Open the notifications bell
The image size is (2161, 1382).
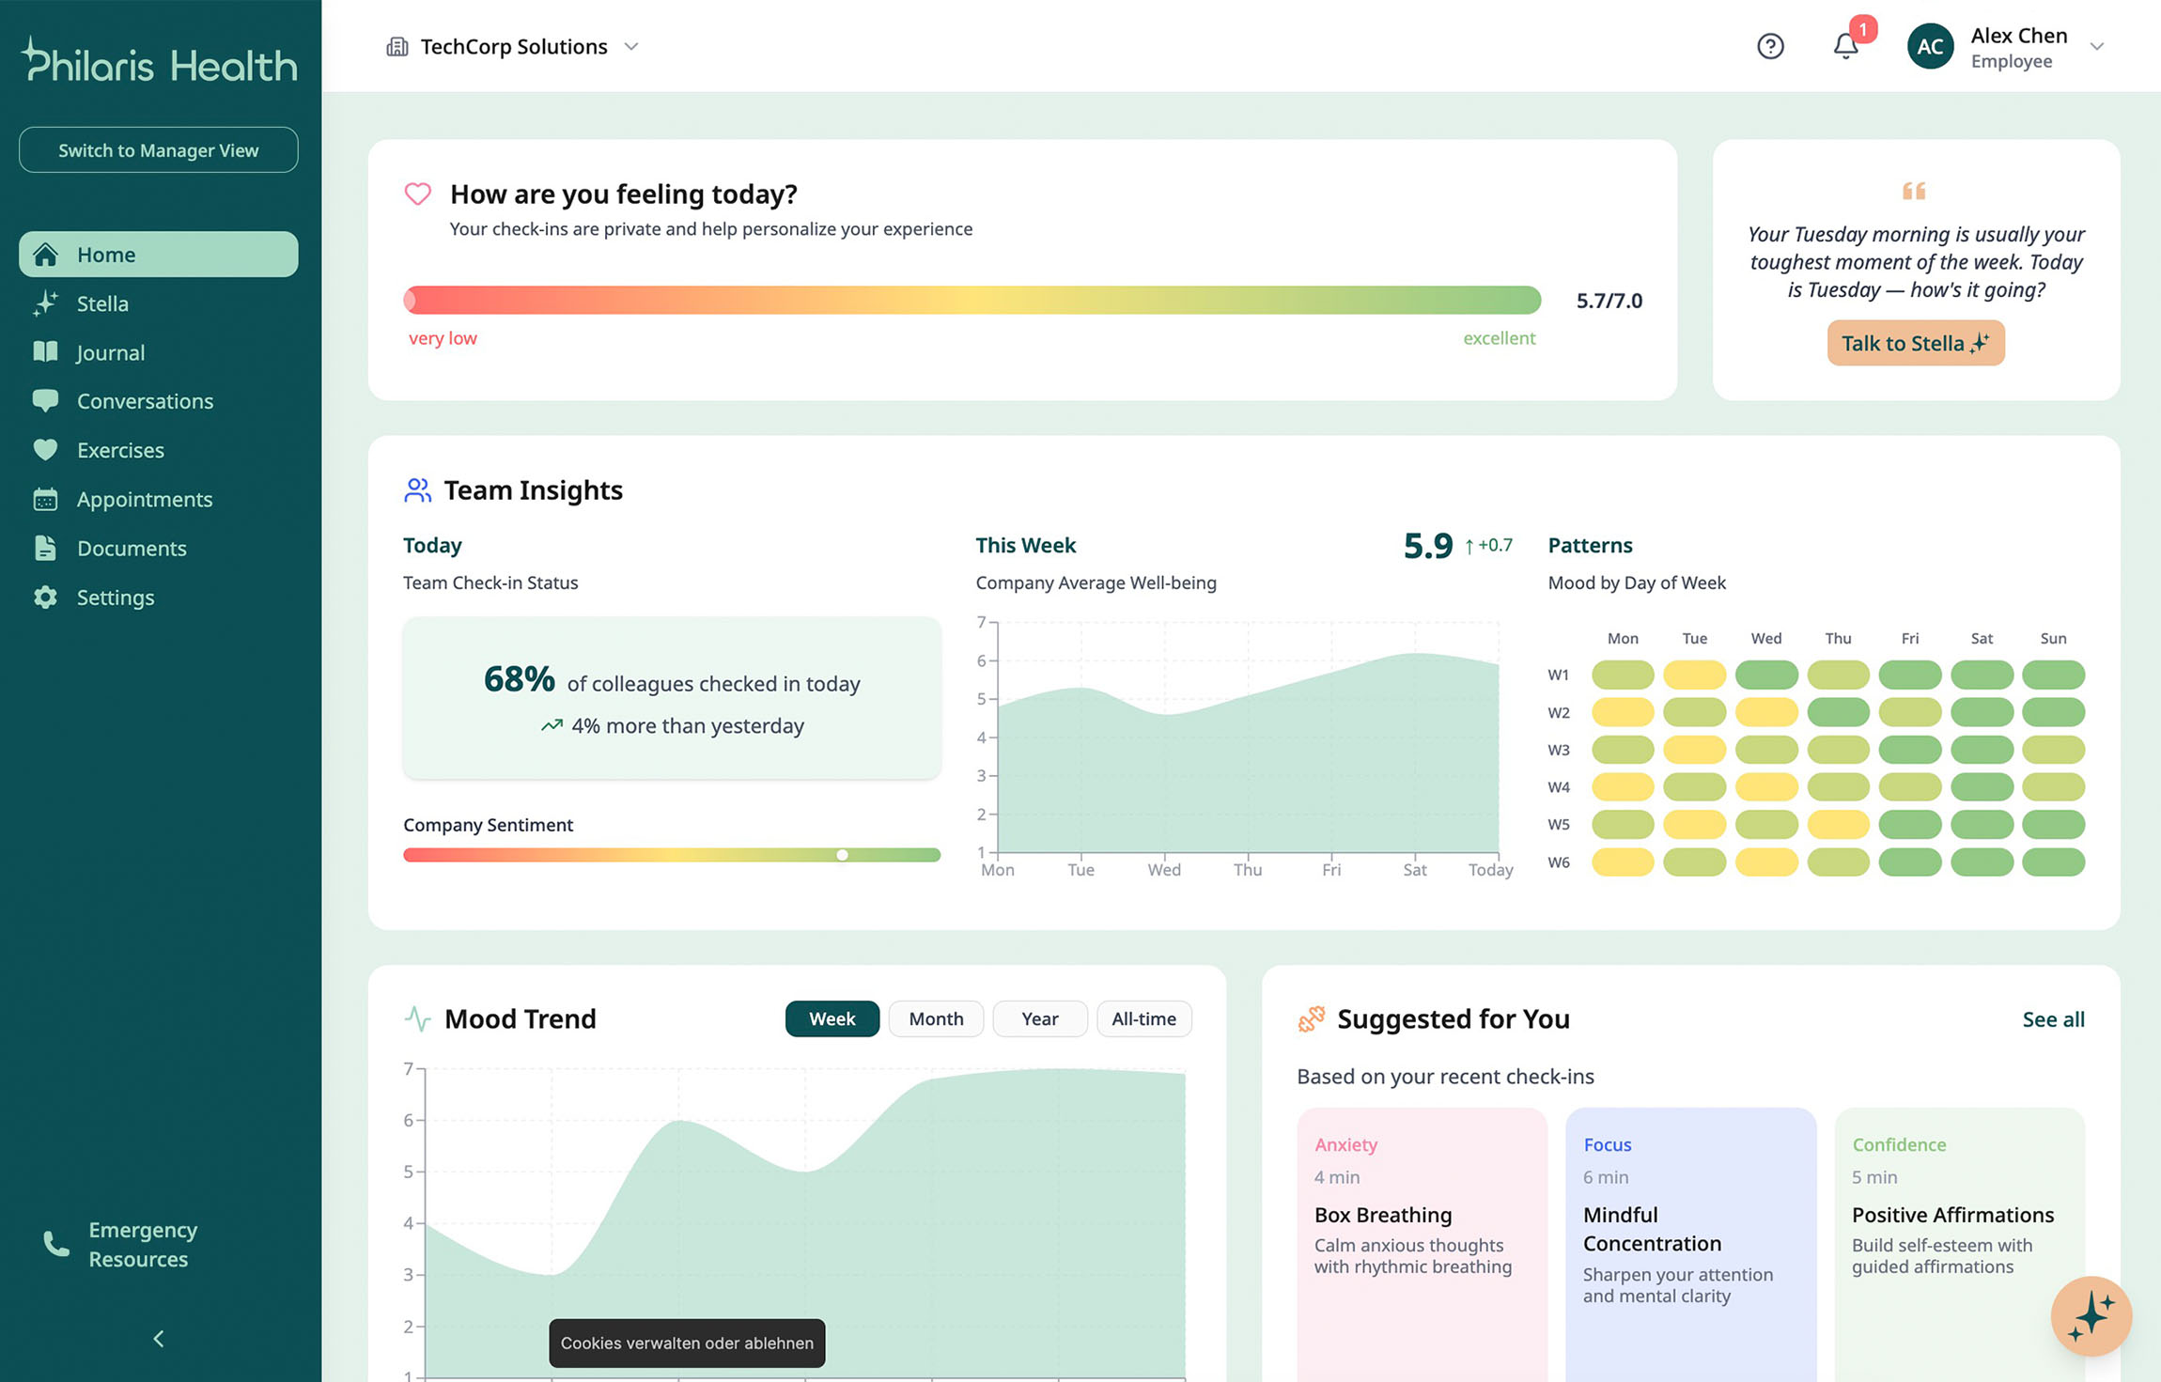pos(1844,45)
